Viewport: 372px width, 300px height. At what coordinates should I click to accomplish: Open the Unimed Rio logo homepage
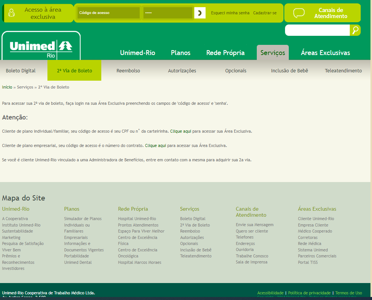pos(41,46)
